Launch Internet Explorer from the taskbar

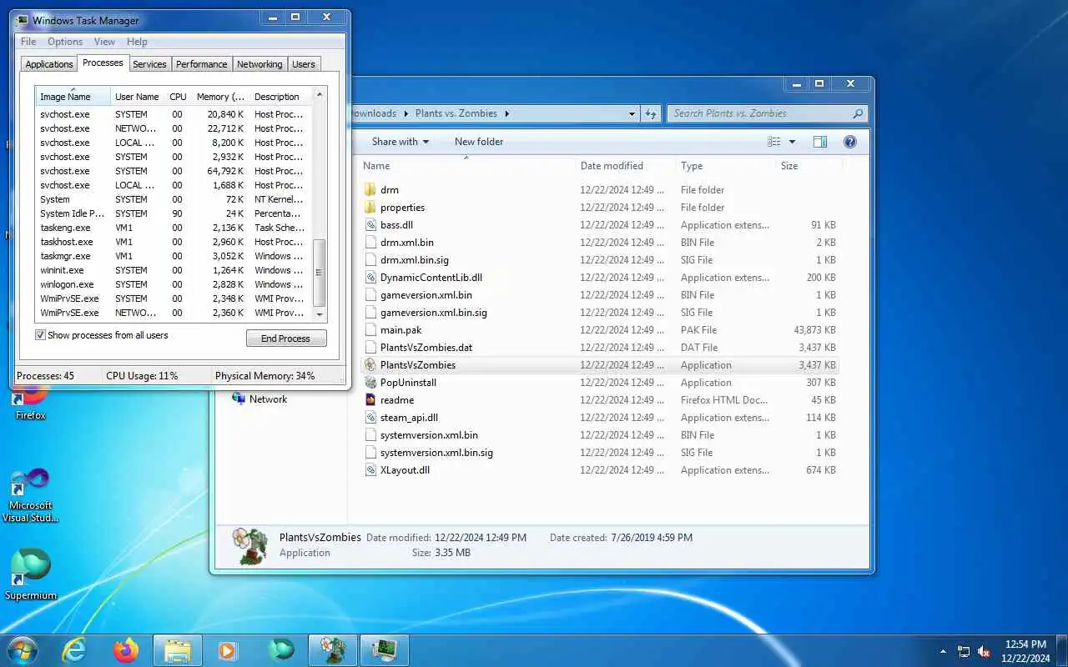click(75, 650)
